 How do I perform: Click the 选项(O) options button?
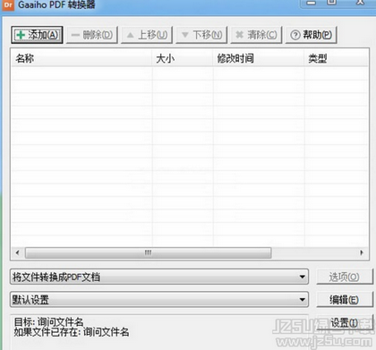345,277
